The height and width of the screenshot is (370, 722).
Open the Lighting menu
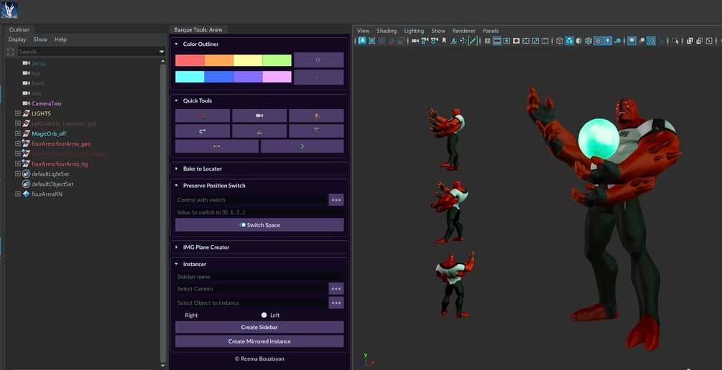tap(414, 31)
